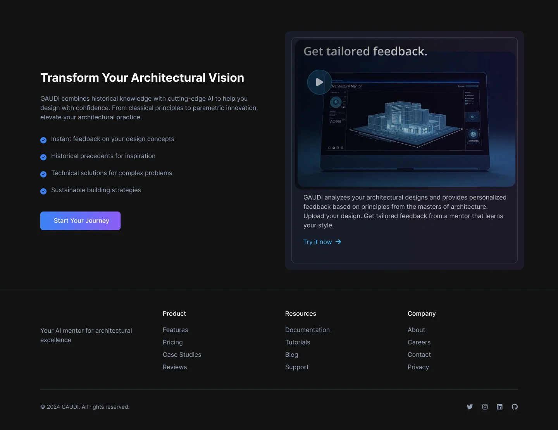Open the GitHub social icon
Viewport: 558px width, 430px height.
pos(515,407)
